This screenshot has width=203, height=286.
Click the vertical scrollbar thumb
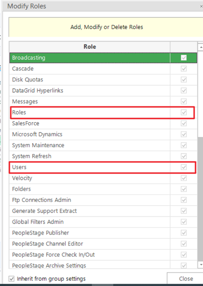(x=201, y=199)
